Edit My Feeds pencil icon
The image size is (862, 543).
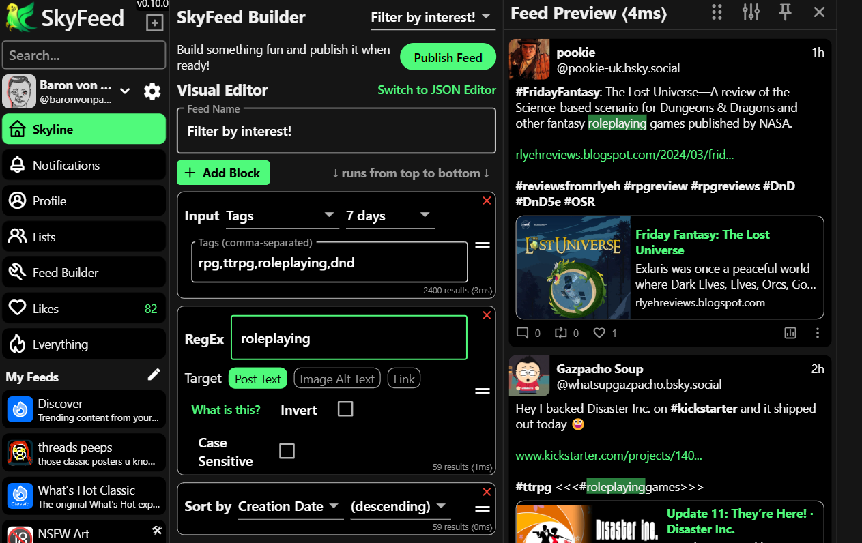(154, 375)
